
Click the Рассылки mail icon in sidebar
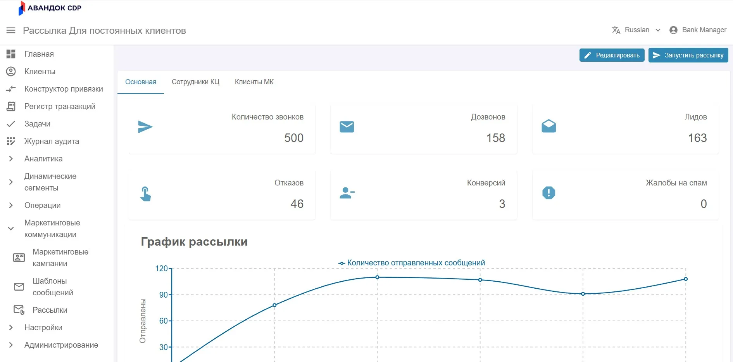pyautogui.click(x=19, y=310)
